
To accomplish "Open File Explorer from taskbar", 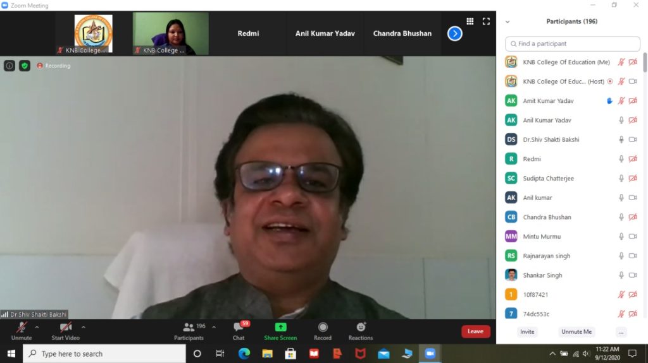I will point(268,354).
